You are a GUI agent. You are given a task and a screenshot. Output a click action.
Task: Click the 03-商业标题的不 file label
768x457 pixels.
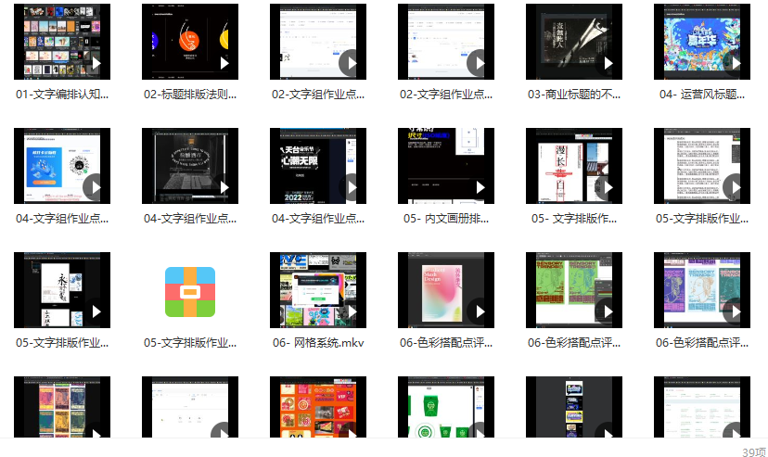tap(574, 95)
